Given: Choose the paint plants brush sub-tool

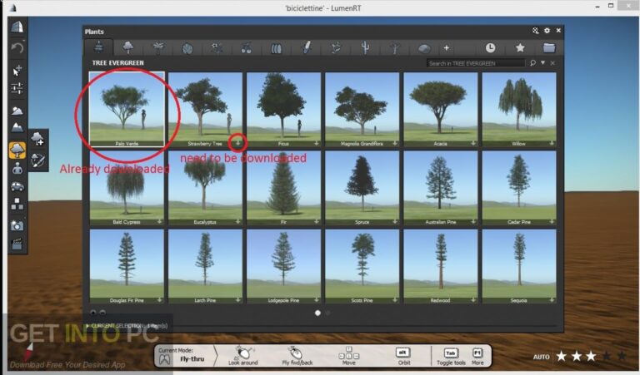Looking at the screenshot, I should tap(37, 160).
